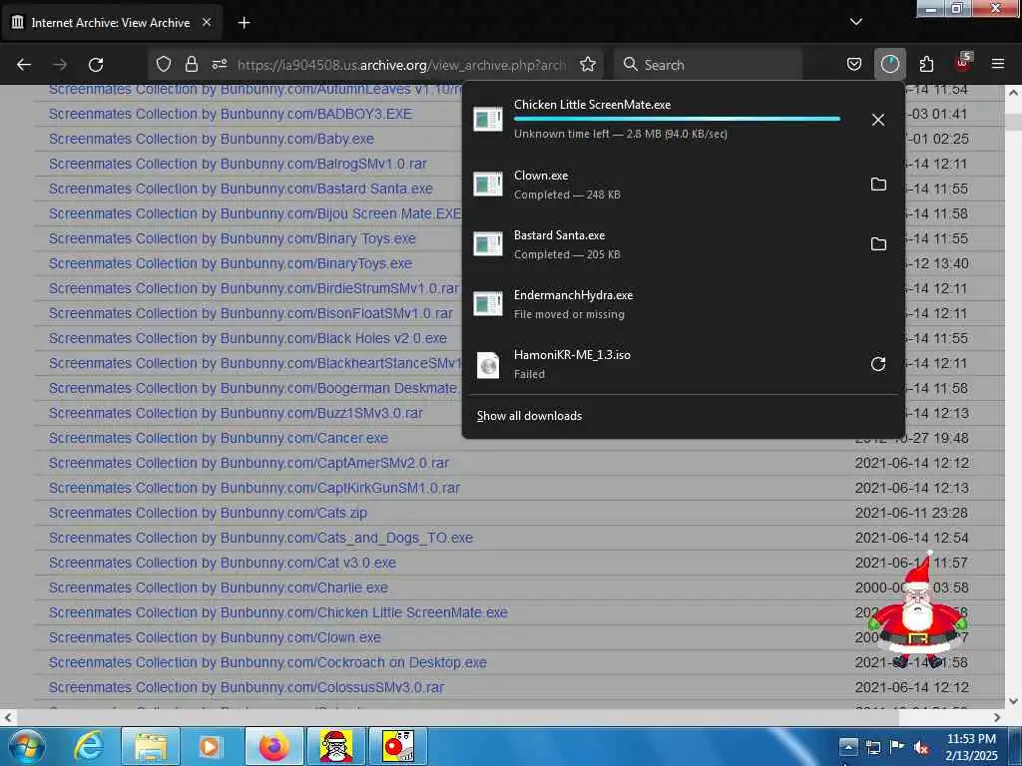Click the site security padlock icon
Screen dimensions: 1022x766
coord(191,64)
